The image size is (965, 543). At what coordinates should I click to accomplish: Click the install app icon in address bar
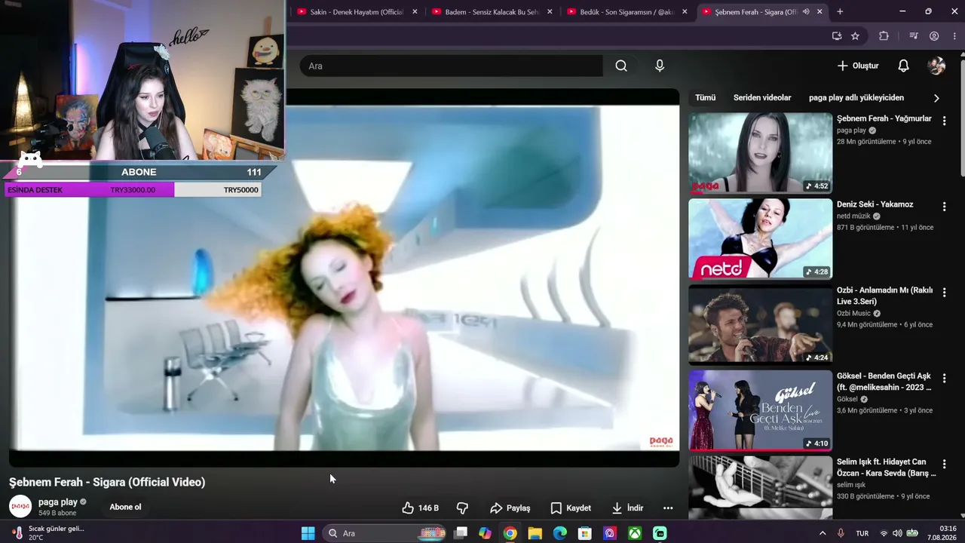(x=836, y=35)
